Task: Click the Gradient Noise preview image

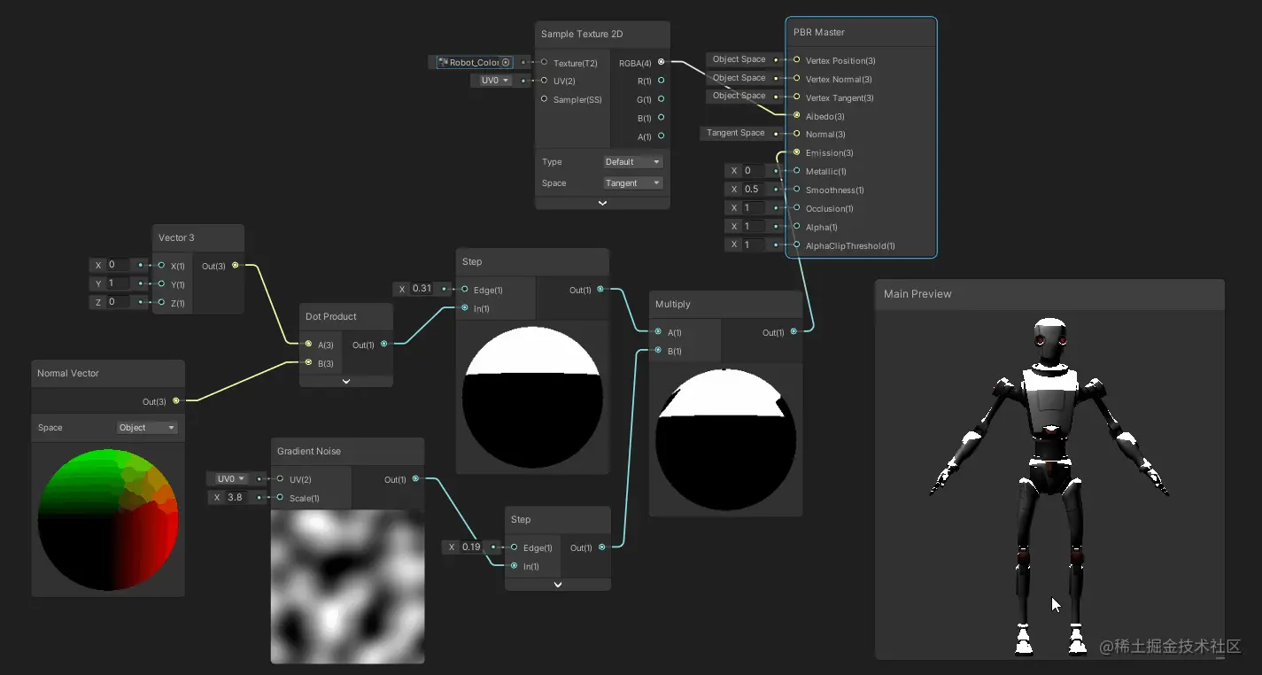Action: click(347, 588)
